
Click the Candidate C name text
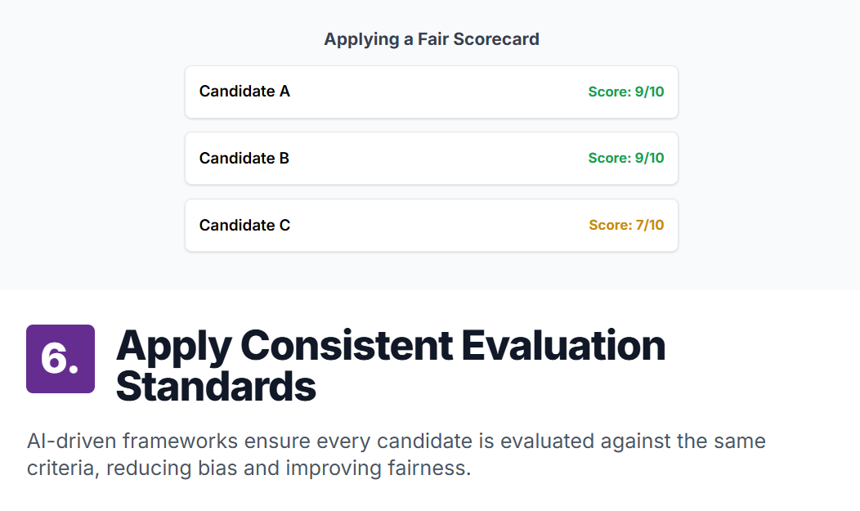[244, 225]
